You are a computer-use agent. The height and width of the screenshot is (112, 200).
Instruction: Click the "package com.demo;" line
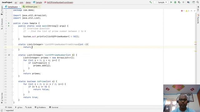(x=24, y=10)
